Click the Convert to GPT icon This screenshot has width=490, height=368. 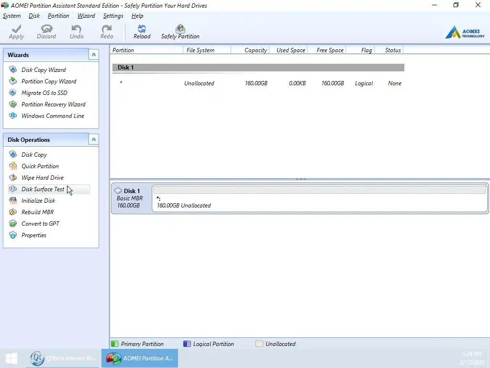click(x=13, y=223)
